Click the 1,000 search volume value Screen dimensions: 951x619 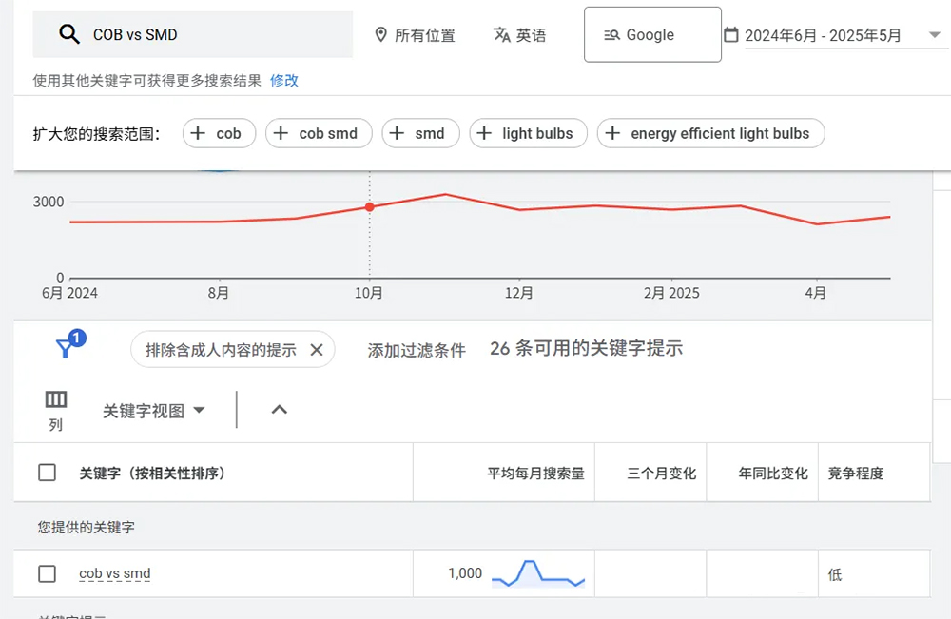click(465, 573)
